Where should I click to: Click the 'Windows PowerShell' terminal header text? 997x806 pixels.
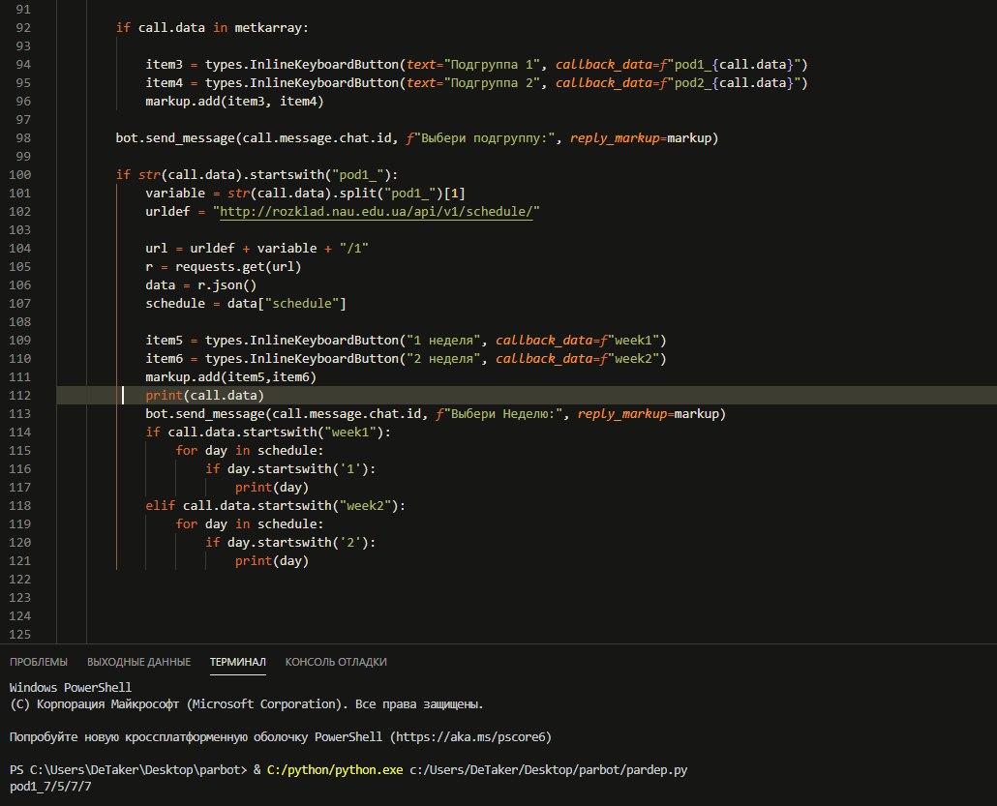click(x=71, y=687)
